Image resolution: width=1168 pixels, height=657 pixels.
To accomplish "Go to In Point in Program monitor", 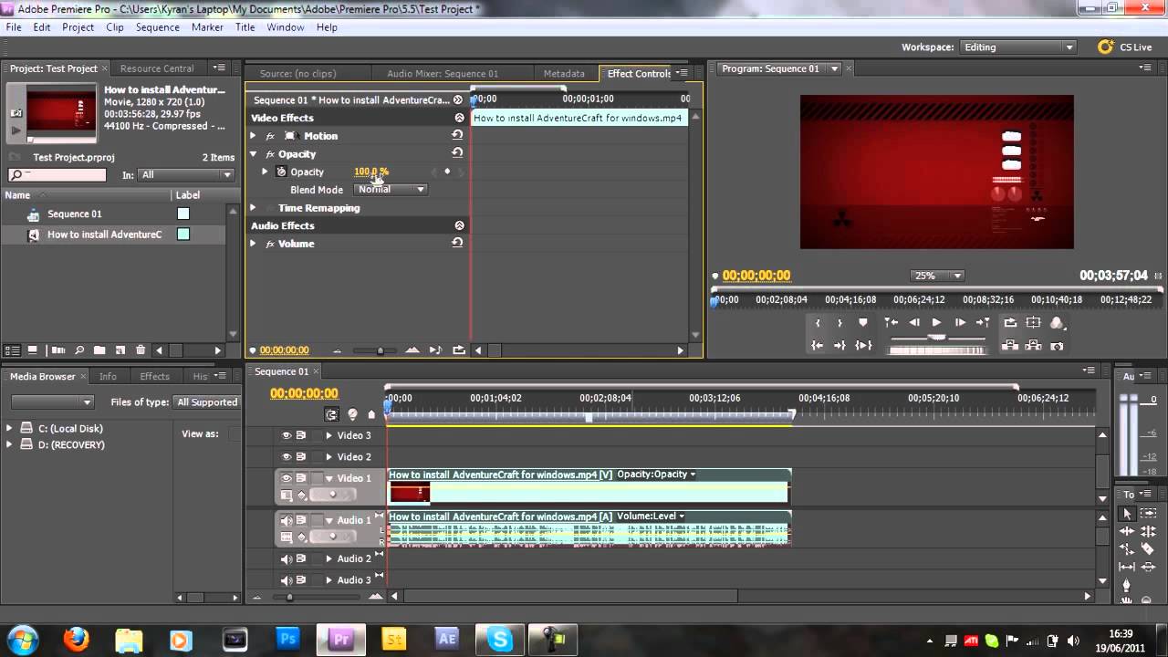I will pos(818,346).
